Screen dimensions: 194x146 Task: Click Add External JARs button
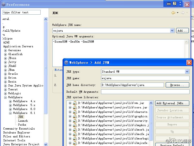point(172,103)
